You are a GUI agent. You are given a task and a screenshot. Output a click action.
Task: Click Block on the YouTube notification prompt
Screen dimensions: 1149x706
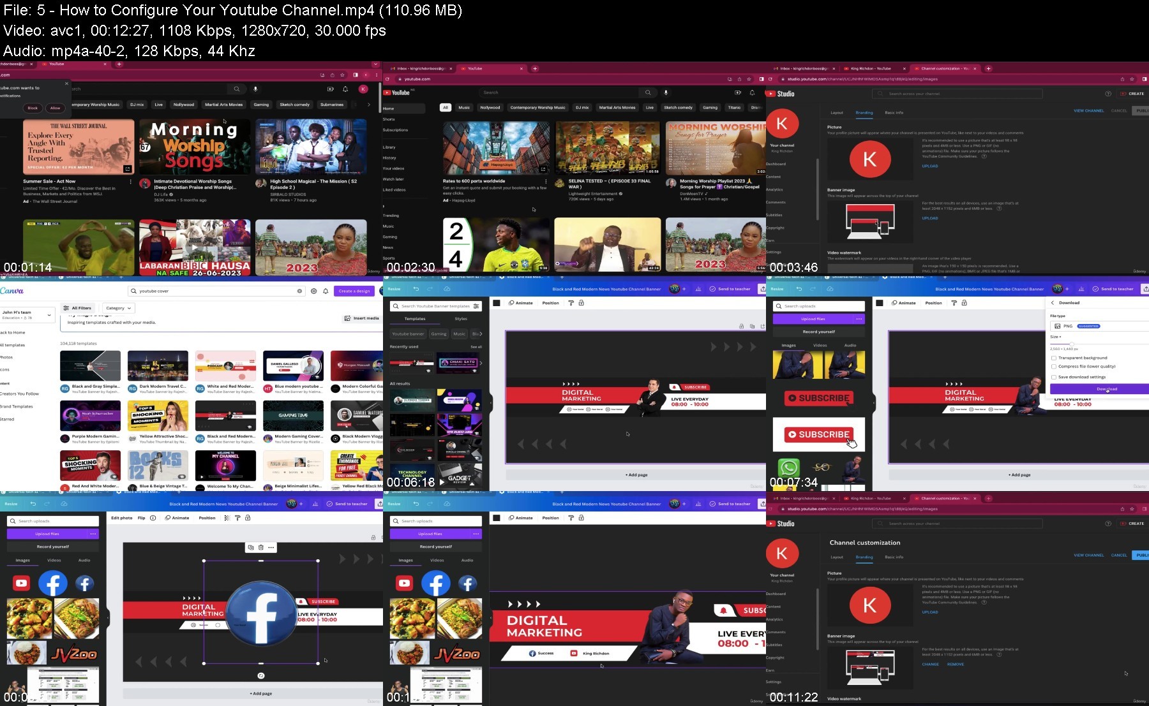click(33, 108)
